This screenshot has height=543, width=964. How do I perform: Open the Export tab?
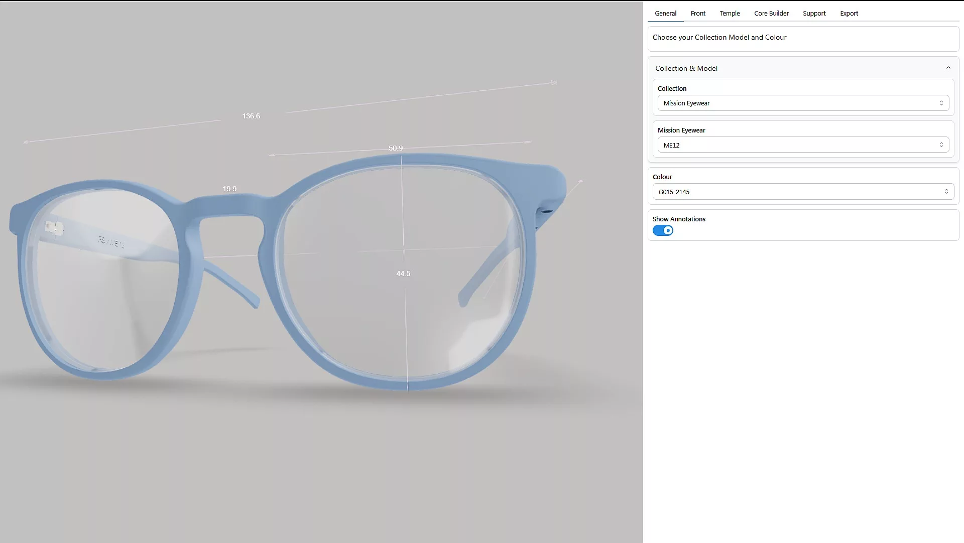[x=849, y=14]
